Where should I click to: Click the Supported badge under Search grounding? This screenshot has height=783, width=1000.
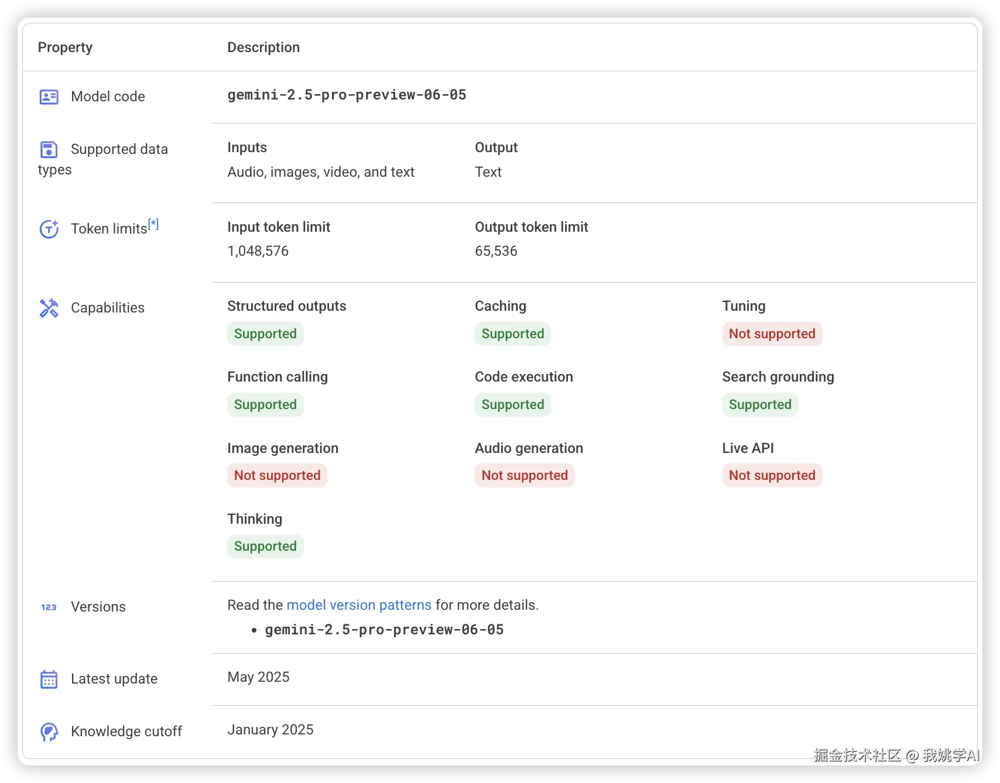(759, 405)
